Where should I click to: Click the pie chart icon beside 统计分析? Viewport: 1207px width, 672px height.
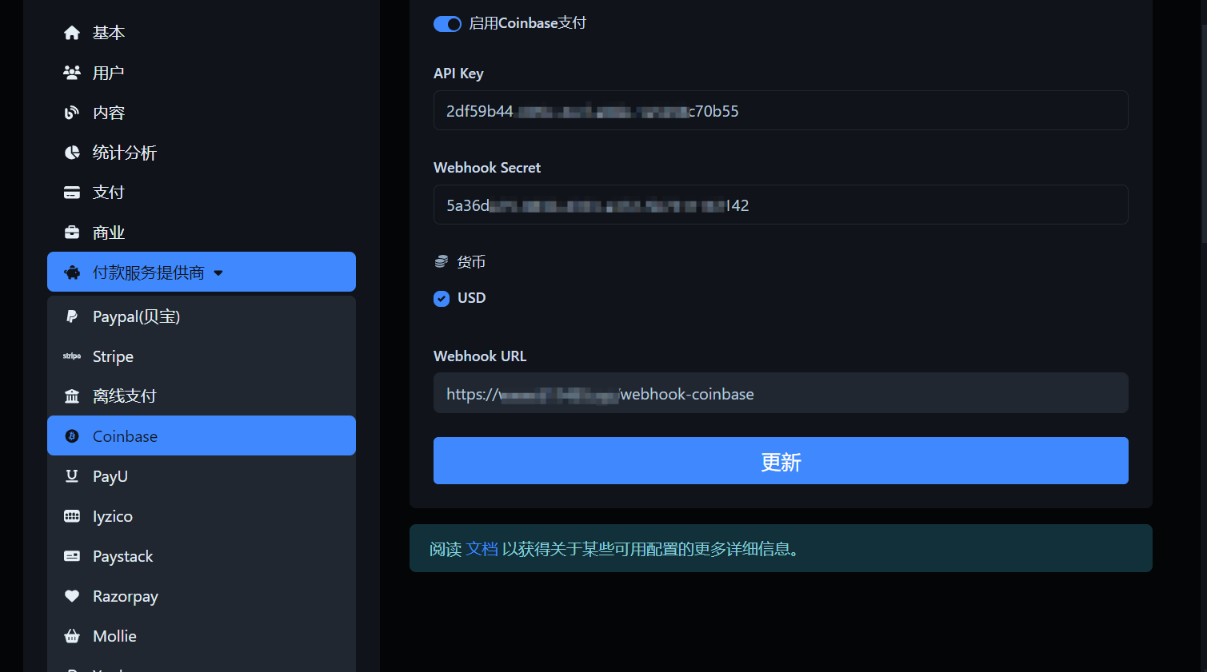coord(72,153)
